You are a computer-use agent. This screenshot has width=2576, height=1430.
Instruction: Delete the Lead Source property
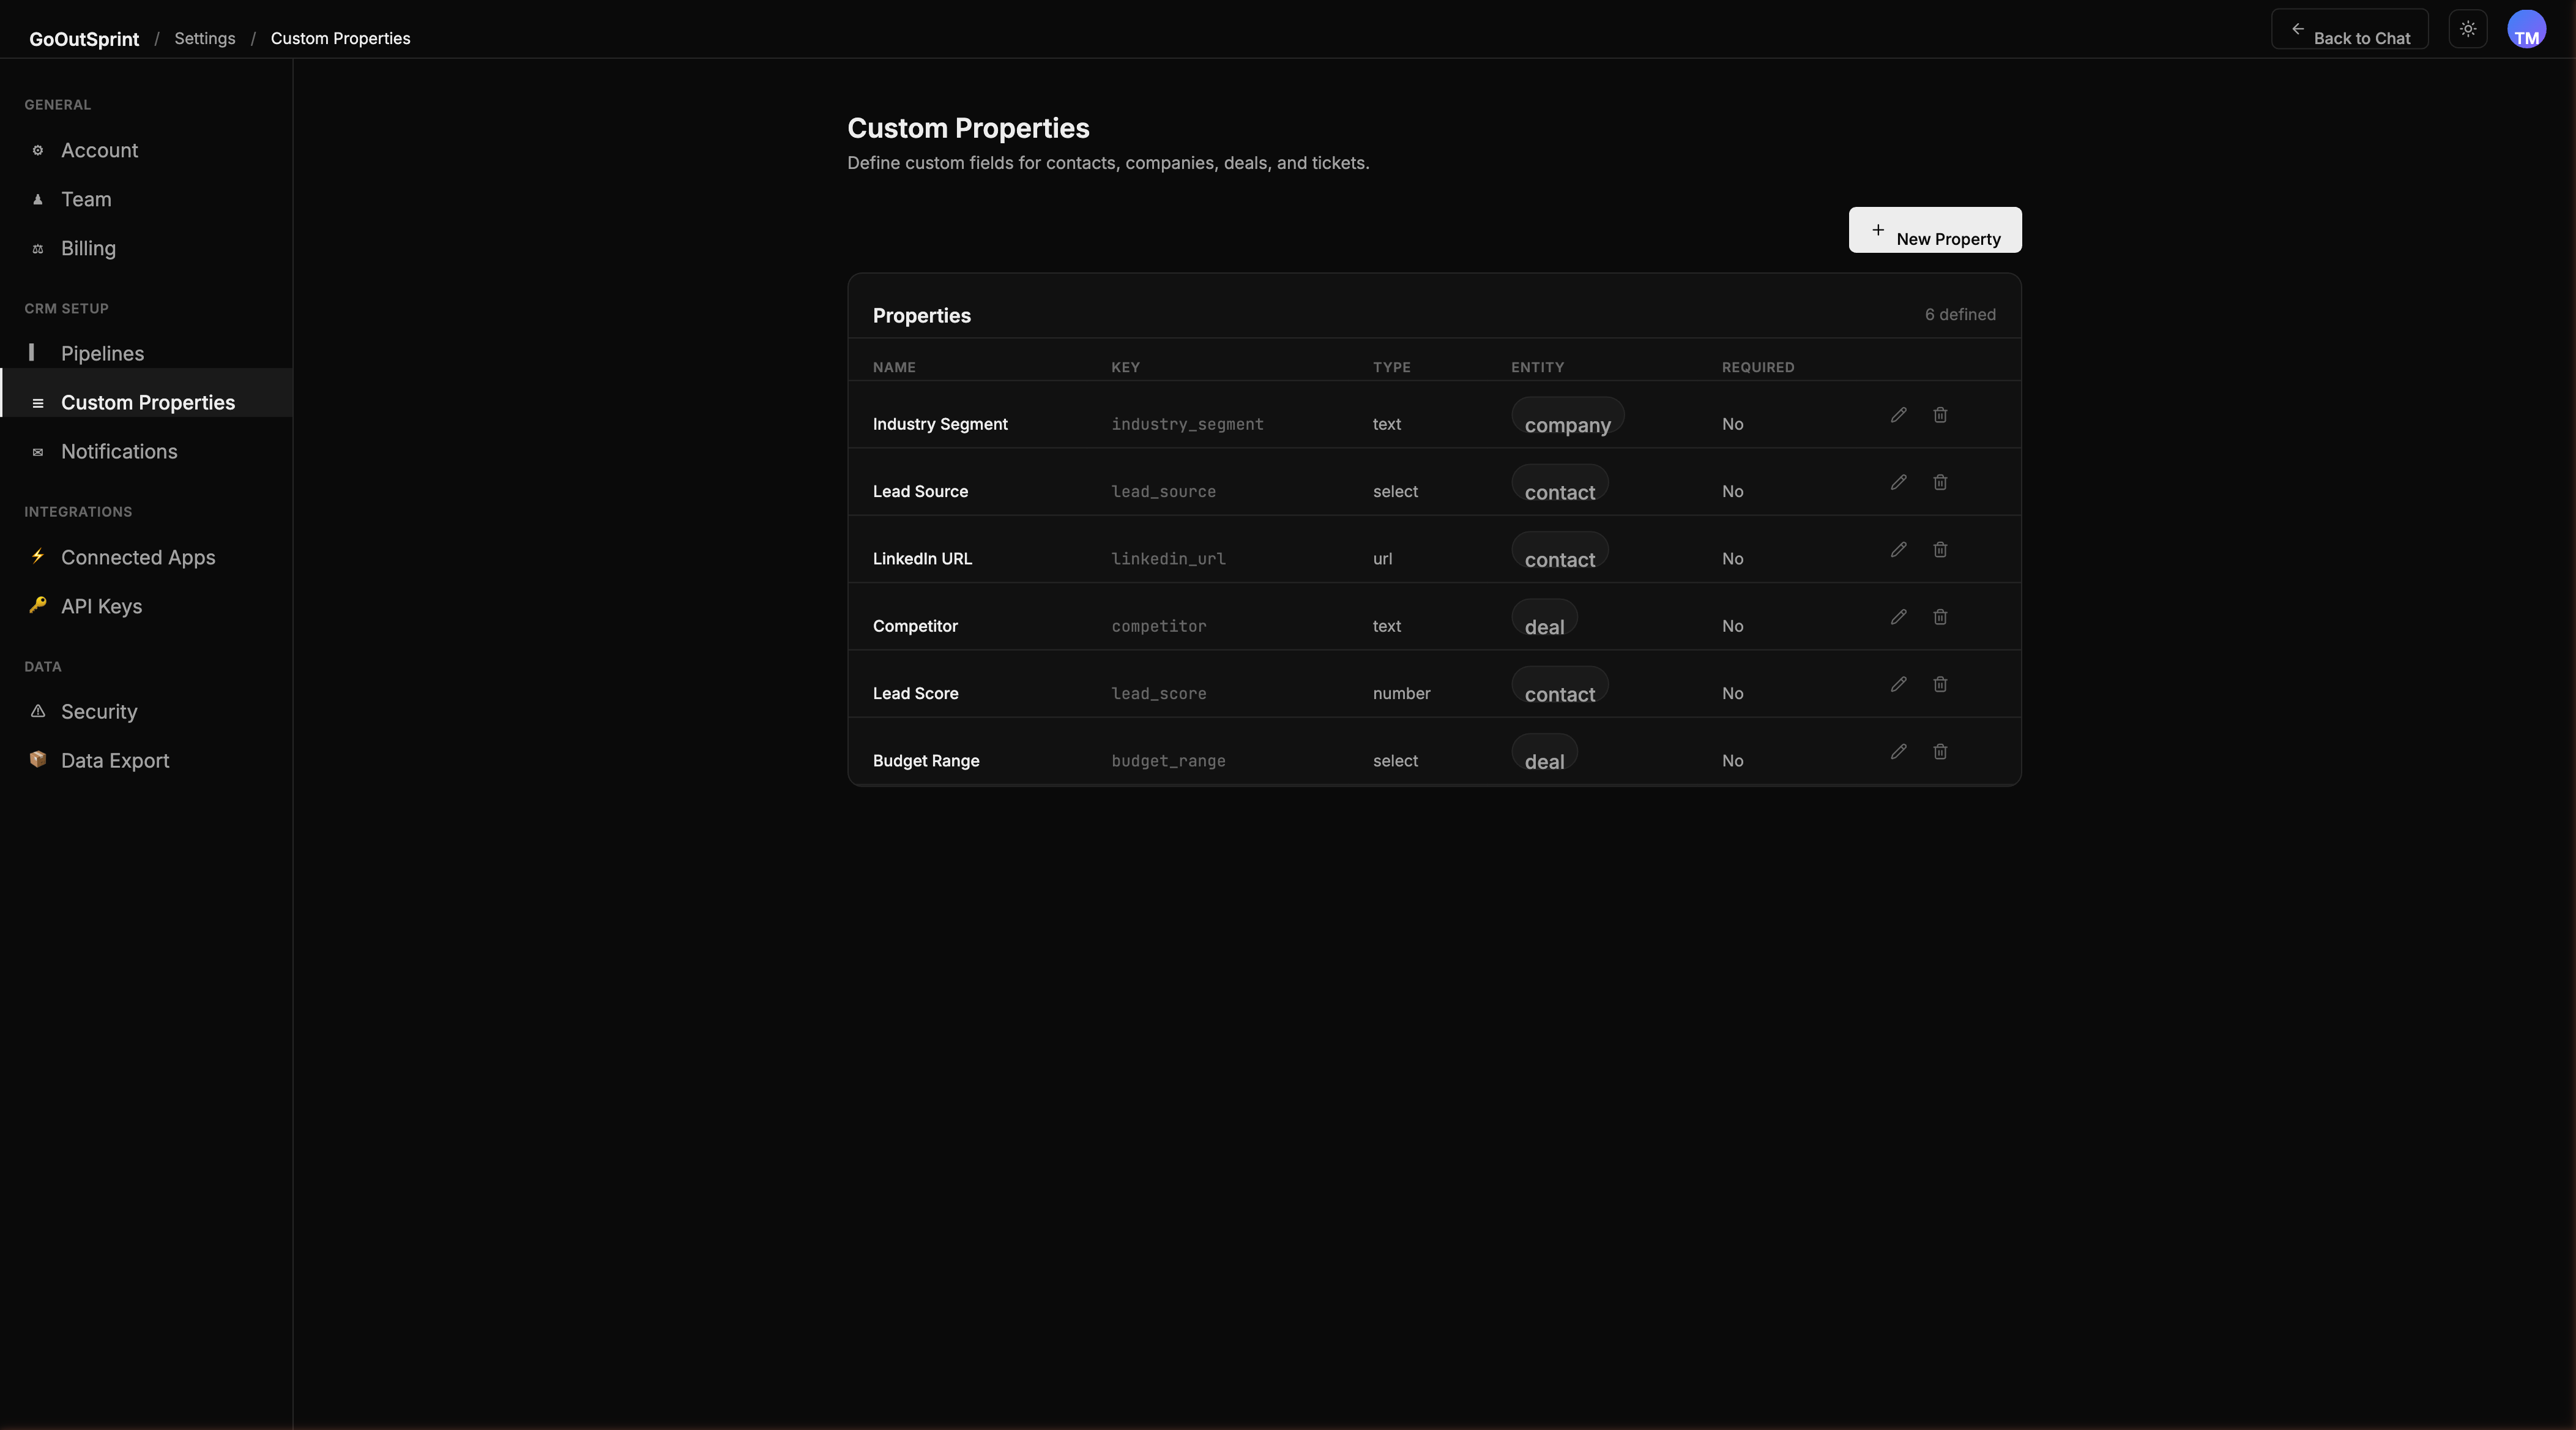point(1940,482)
